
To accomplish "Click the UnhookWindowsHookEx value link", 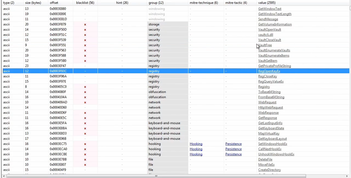I will [276, 154].
